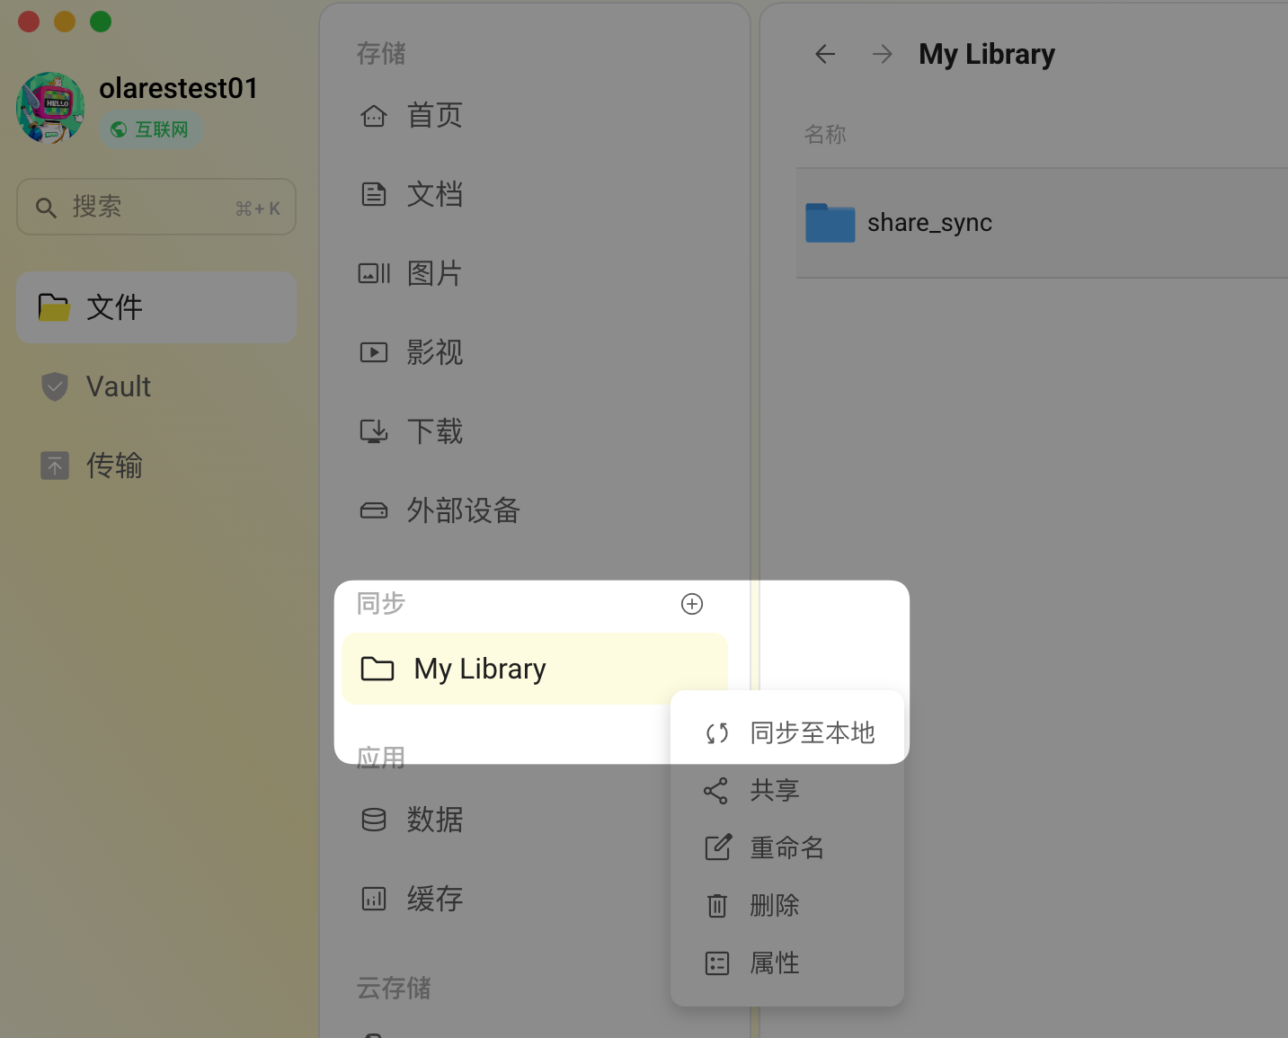Open the Vault section
Image resolution: width=1288 pixels, height=1038 pixels.
[x=118, y=386]
